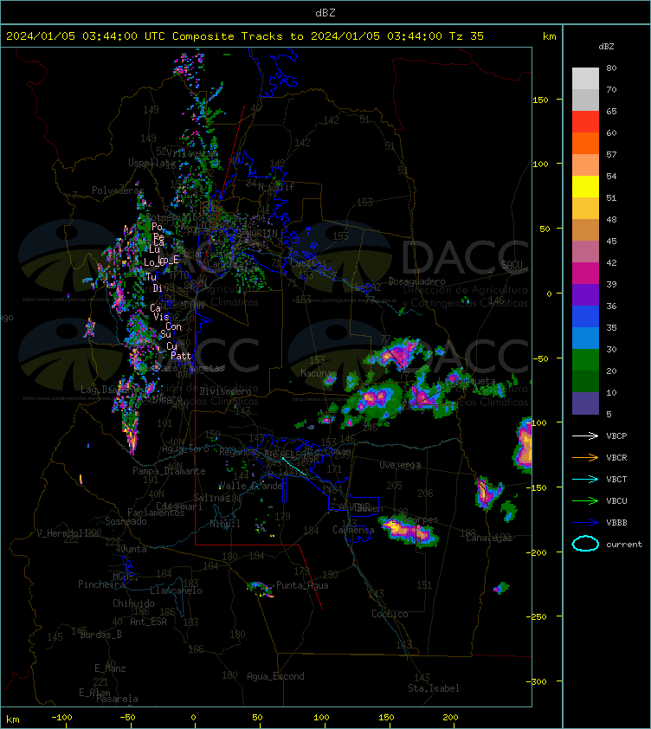Screen dimensions: 651x729
Task: Select the yellow 54 dBZ swatch
Action: point(585,186)
